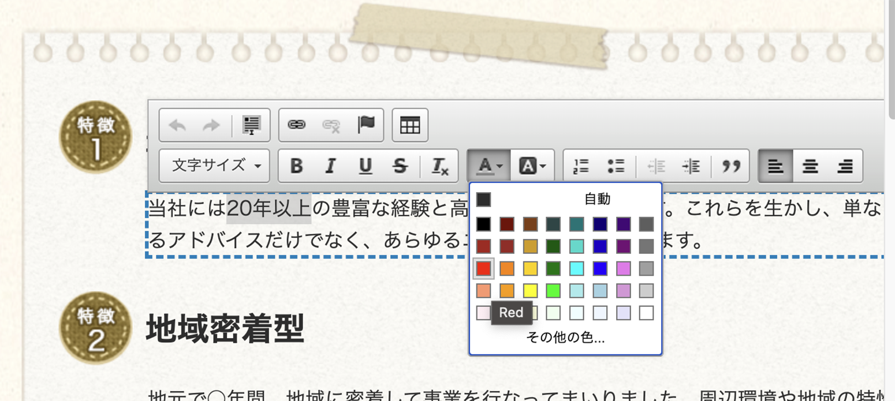The height and width of the screenshot is (401, 895).
Task: Click the 地域密着型 heading
Action: tap(225, 329)
